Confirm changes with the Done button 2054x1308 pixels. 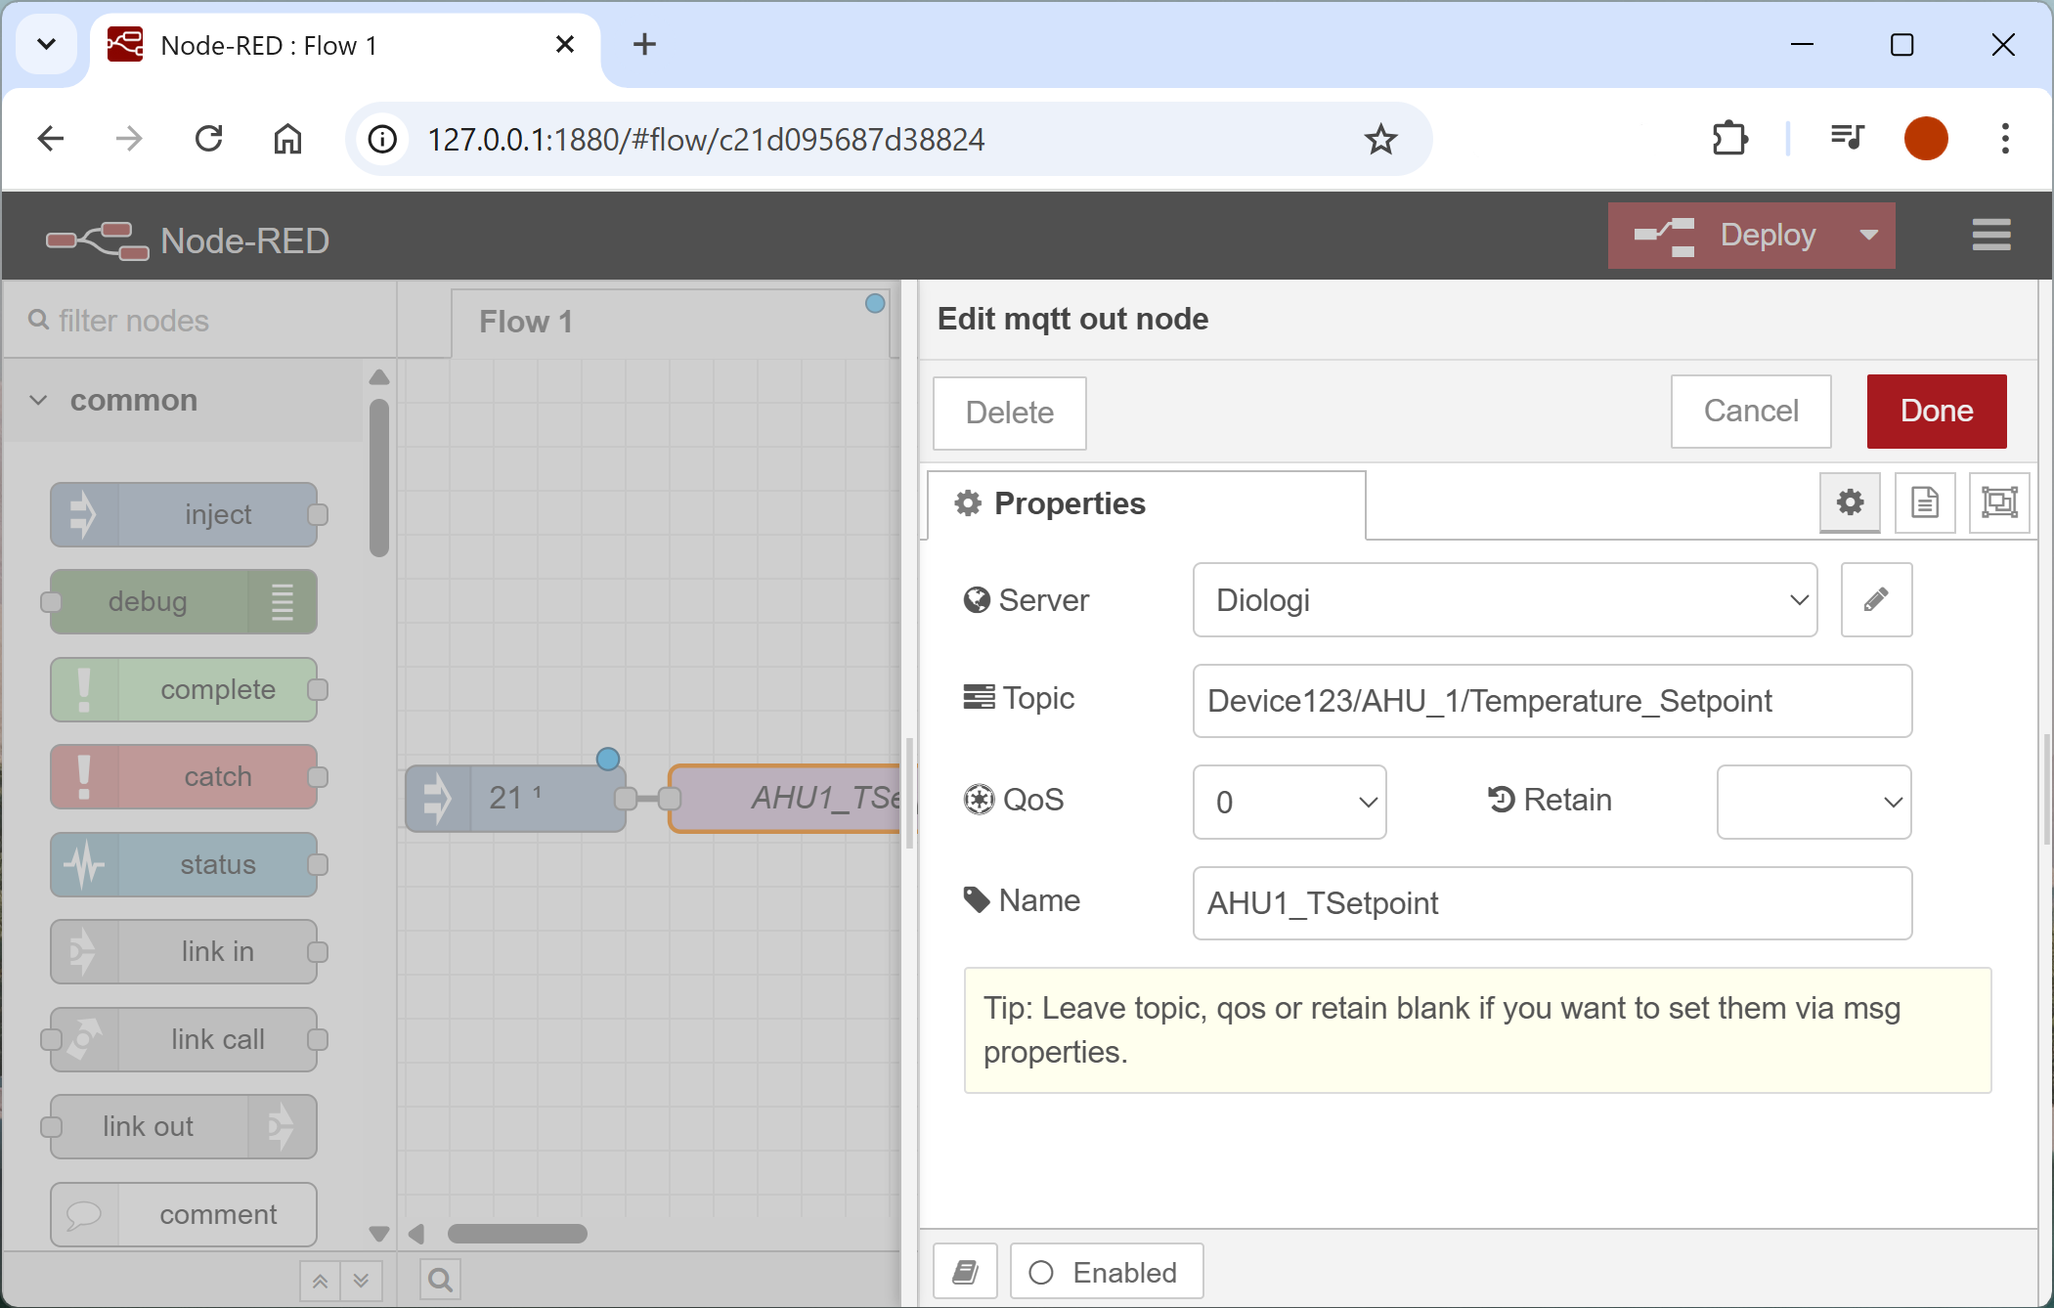(x=1935, y=411)
